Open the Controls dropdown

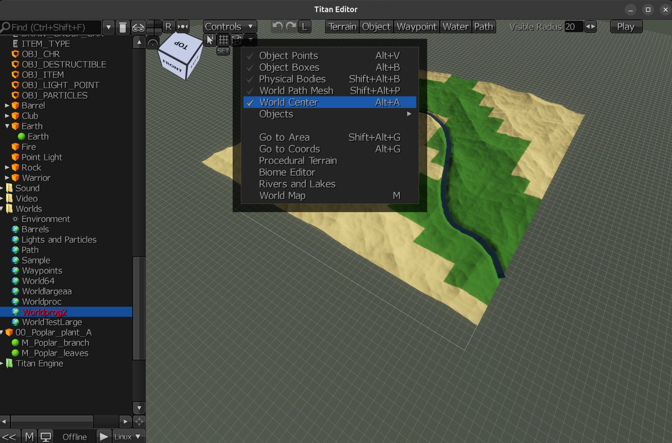pyautogui.click(x=230, y=27)
